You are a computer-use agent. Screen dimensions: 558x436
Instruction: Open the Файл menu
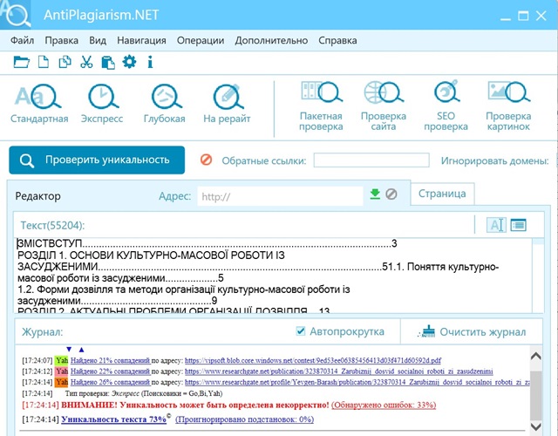tap(22, 40)
